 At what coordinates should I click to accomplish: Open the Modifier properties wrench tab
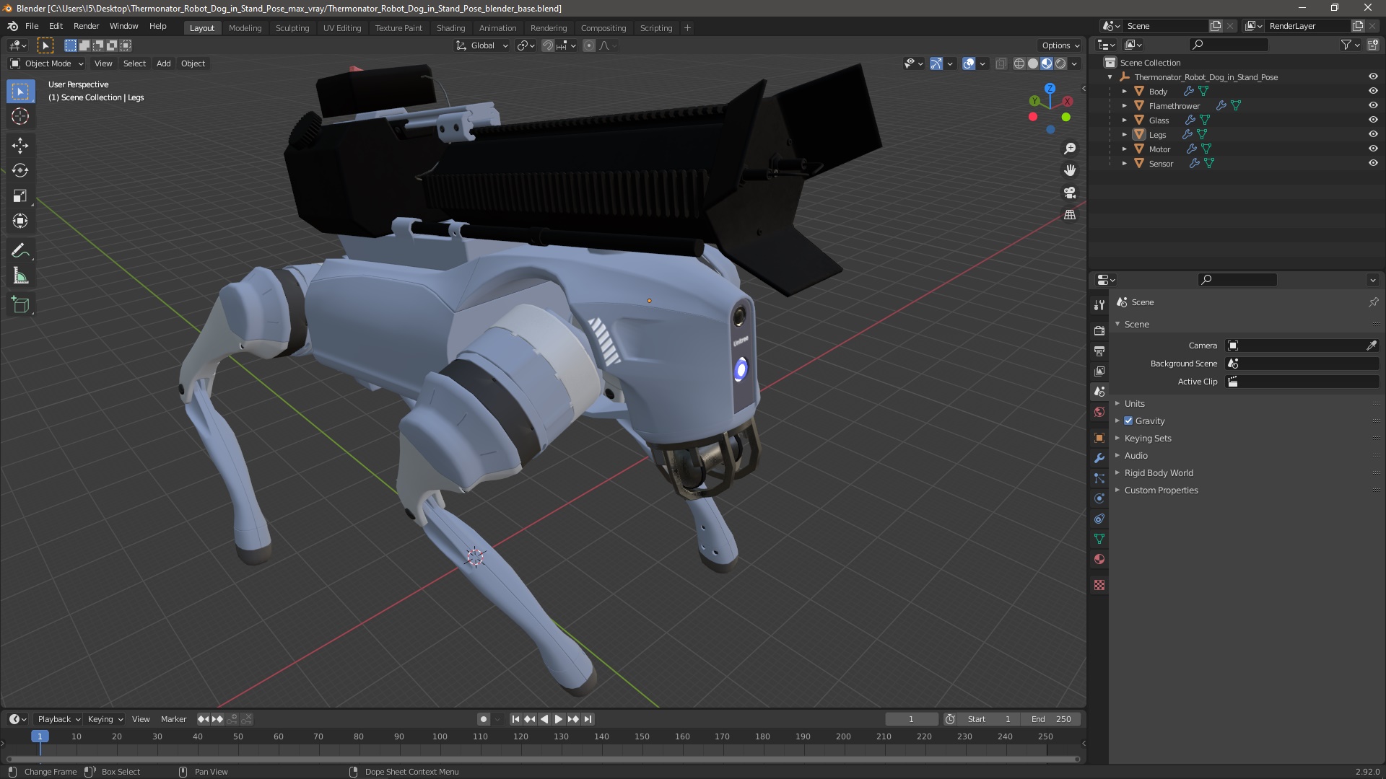point(1099,458)
